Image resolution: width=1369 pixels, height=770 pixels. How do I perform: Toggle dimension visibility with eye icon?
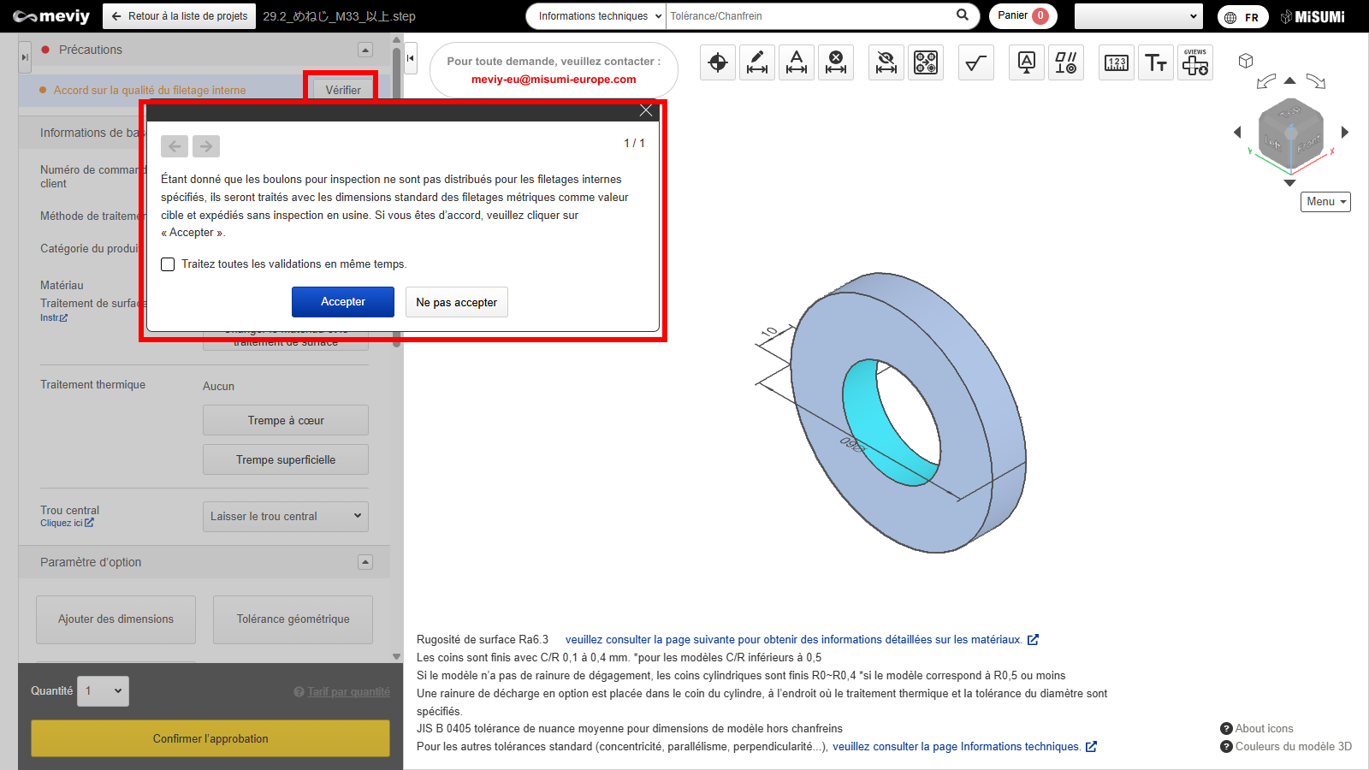886,62
